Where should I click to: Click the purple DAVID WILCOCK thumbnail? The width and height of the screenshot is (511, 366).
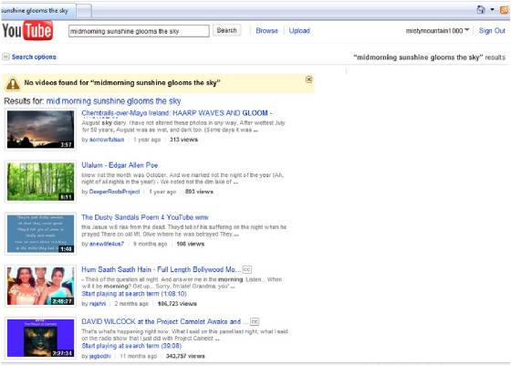click(x=41, y=338)
